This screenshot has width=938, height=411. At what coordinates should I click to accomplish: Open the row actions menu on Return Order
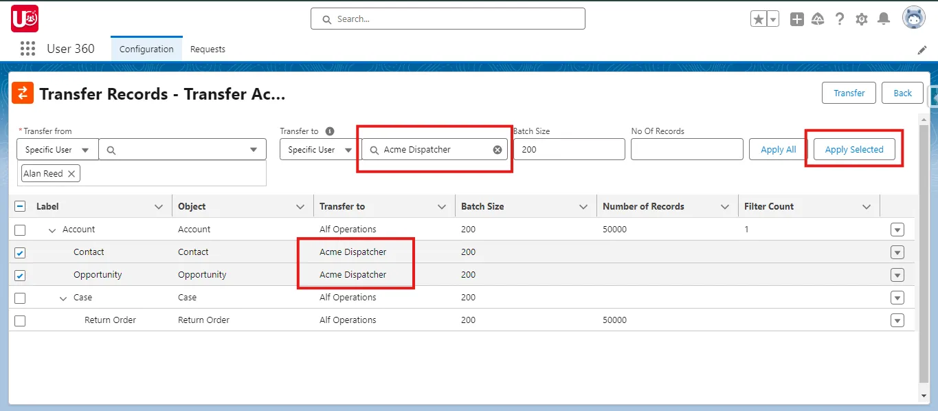pyautogui.click(x=897, y=320)
